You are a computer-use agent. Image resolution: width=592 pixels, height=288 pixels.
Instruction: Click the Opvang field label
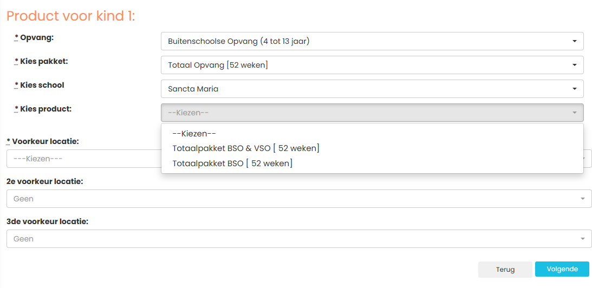34,37
